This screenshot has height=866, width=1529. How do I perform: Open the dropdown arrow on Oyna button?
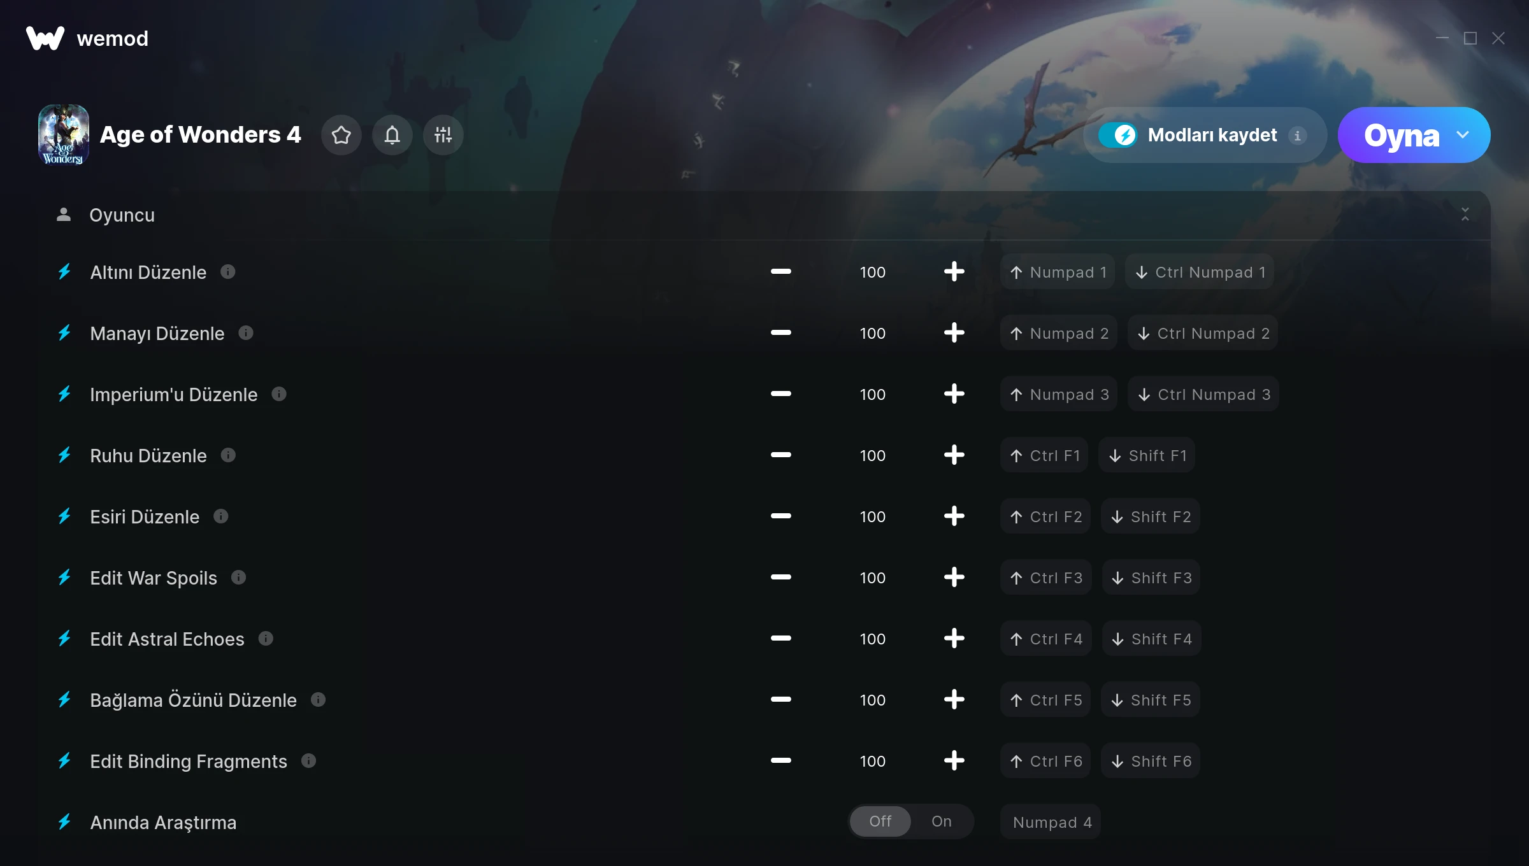[1463, 135]
